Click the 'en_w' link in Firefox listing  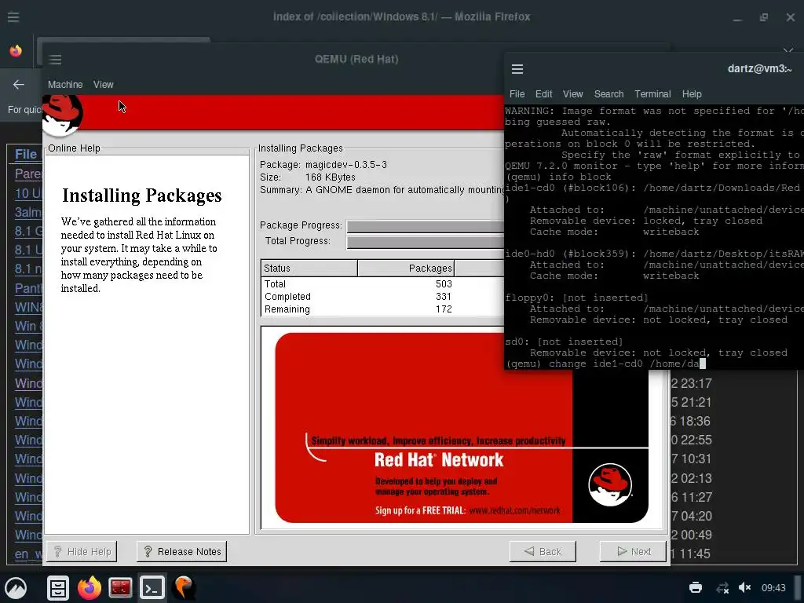pos(28,554)
